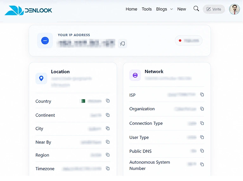Screen dimensions: 243x181
Task: Copy the Autonomous System Number value
Action: (x=202, y=164)
